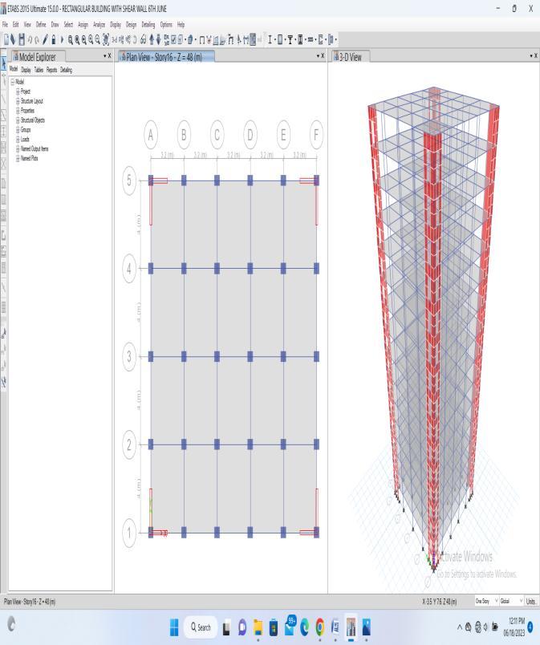540x645 pixels.
Task: Open Google Chrome from taskbar
Action: coord(320,627)
